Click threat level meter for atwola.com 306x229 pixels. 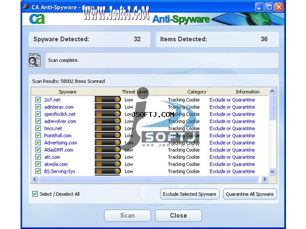tap(108, 164)
